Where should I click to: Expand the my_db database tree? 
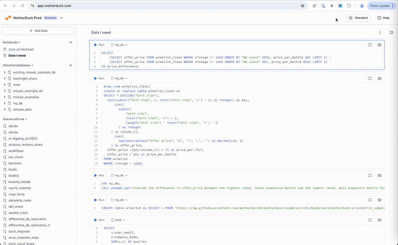coord(4,103)
